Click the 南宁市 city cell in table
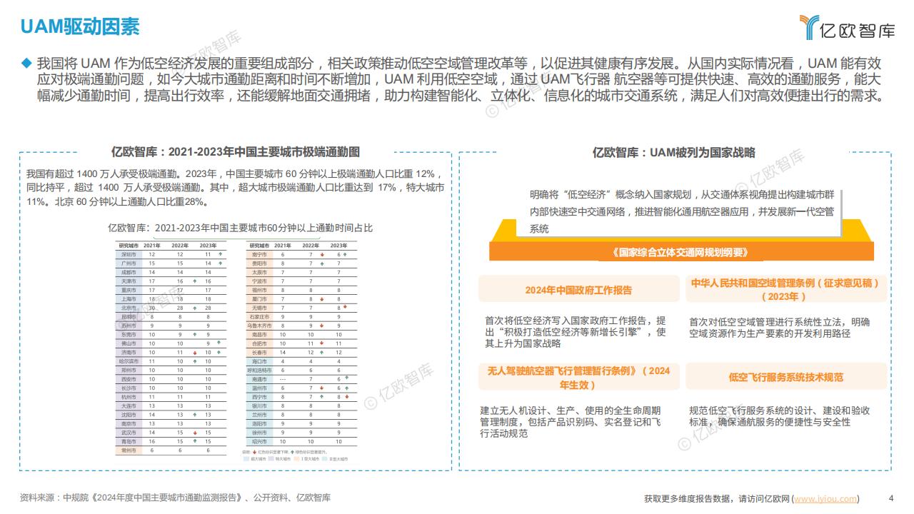 (x=259, y=254)
